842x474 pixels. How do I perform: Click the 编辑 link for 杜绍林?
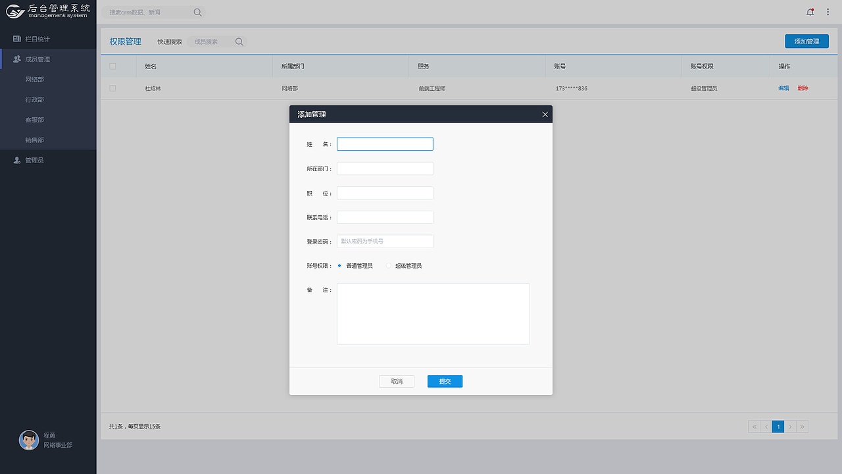coord(783,88)
